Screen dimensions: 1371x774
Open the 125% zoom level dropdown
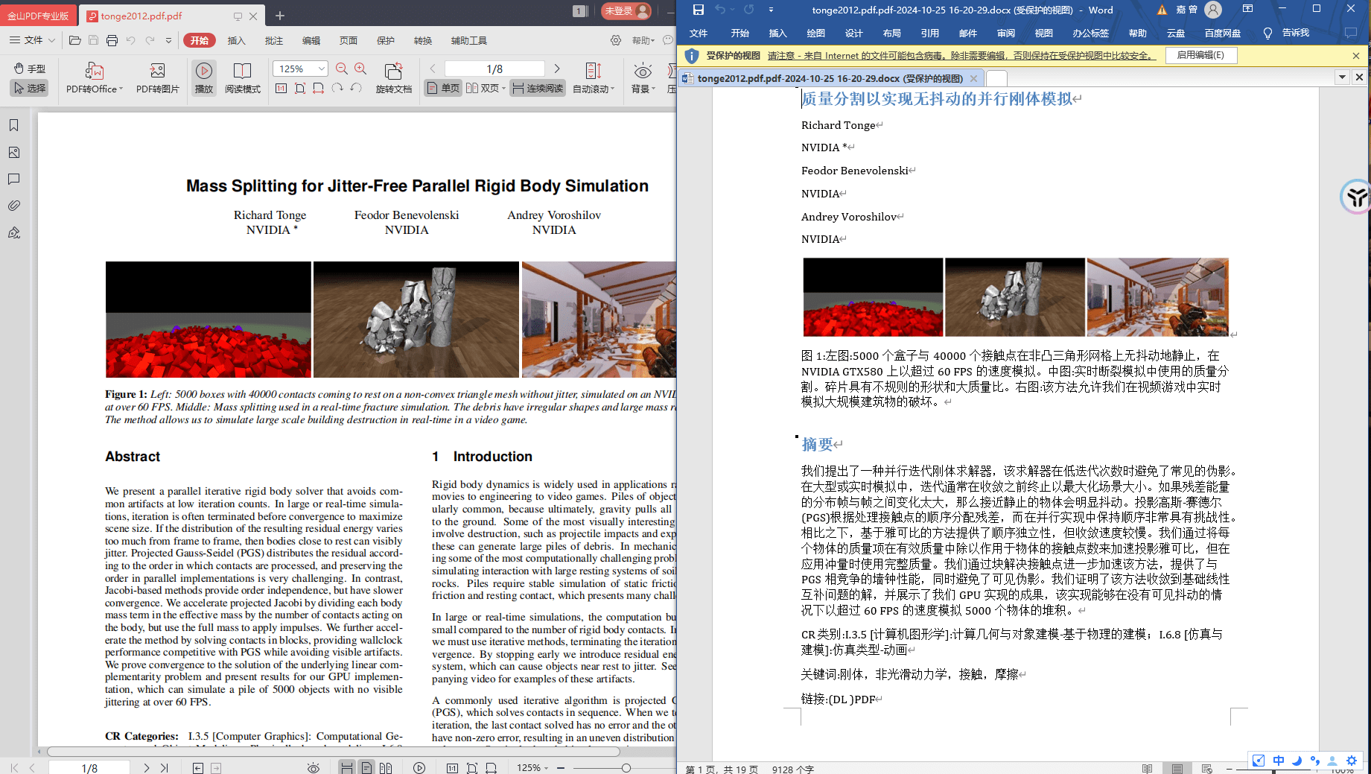[x=322, y=67]
